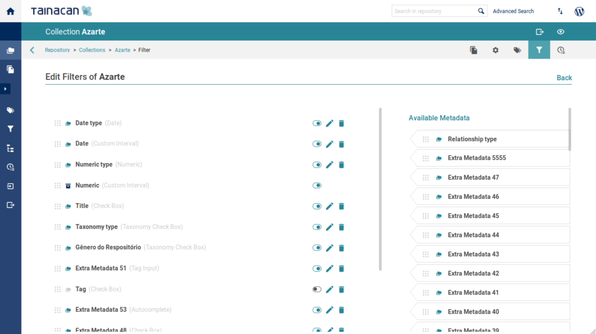Switch to the collection Activities tab
This screenshot has width=596, height=334.
click(560, 50)
